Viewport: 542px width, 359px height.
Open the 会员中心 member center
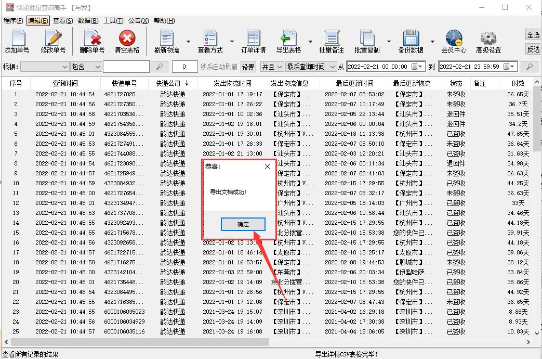[454, 41]
